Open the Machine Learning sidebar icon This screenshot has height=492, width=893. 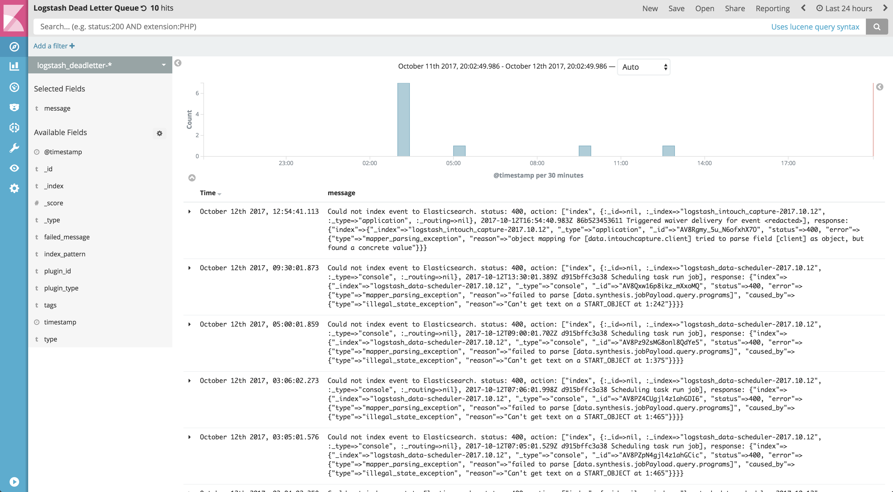[x=14, y=128]
